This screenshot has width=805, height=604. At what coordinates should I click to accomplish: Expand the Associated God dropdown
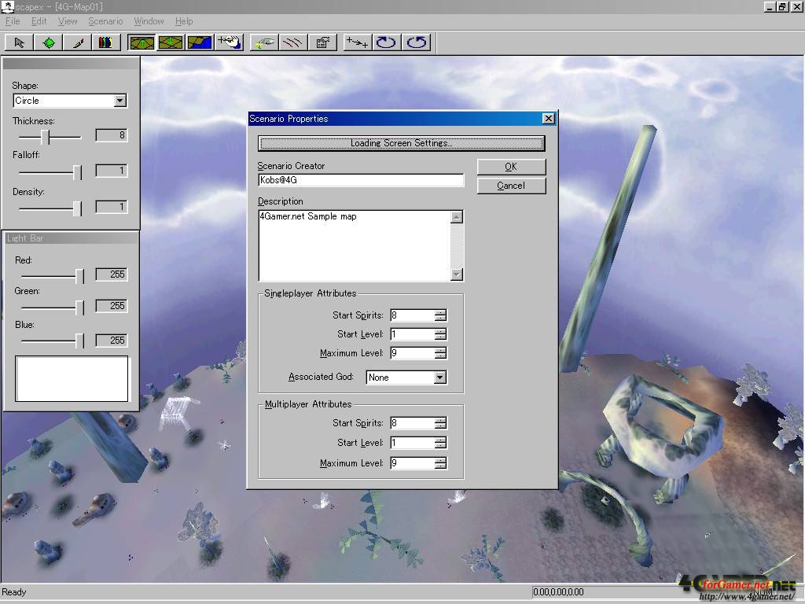click(439, 377)
